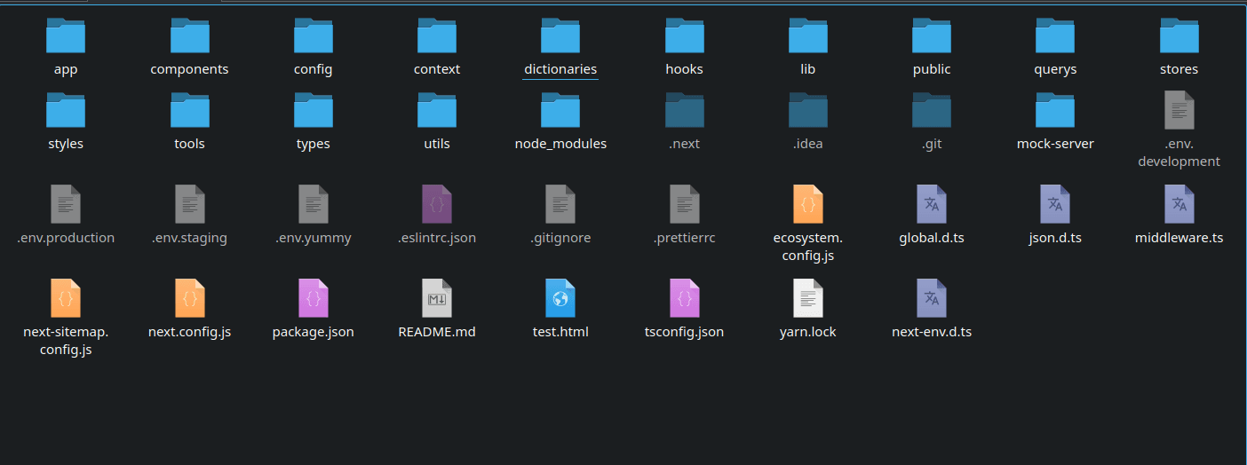Screen dimensions: 1247x465
Task: Select the yarn.lock text file icon
Action: (x=807, y=298)
